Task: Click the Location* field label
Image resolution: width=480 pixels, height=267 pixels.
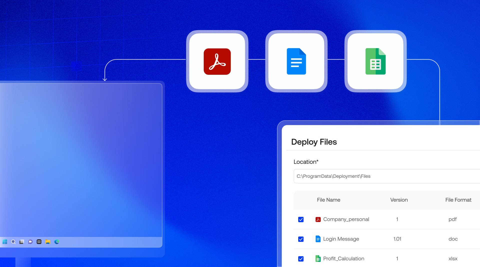Action: point(306,162)
